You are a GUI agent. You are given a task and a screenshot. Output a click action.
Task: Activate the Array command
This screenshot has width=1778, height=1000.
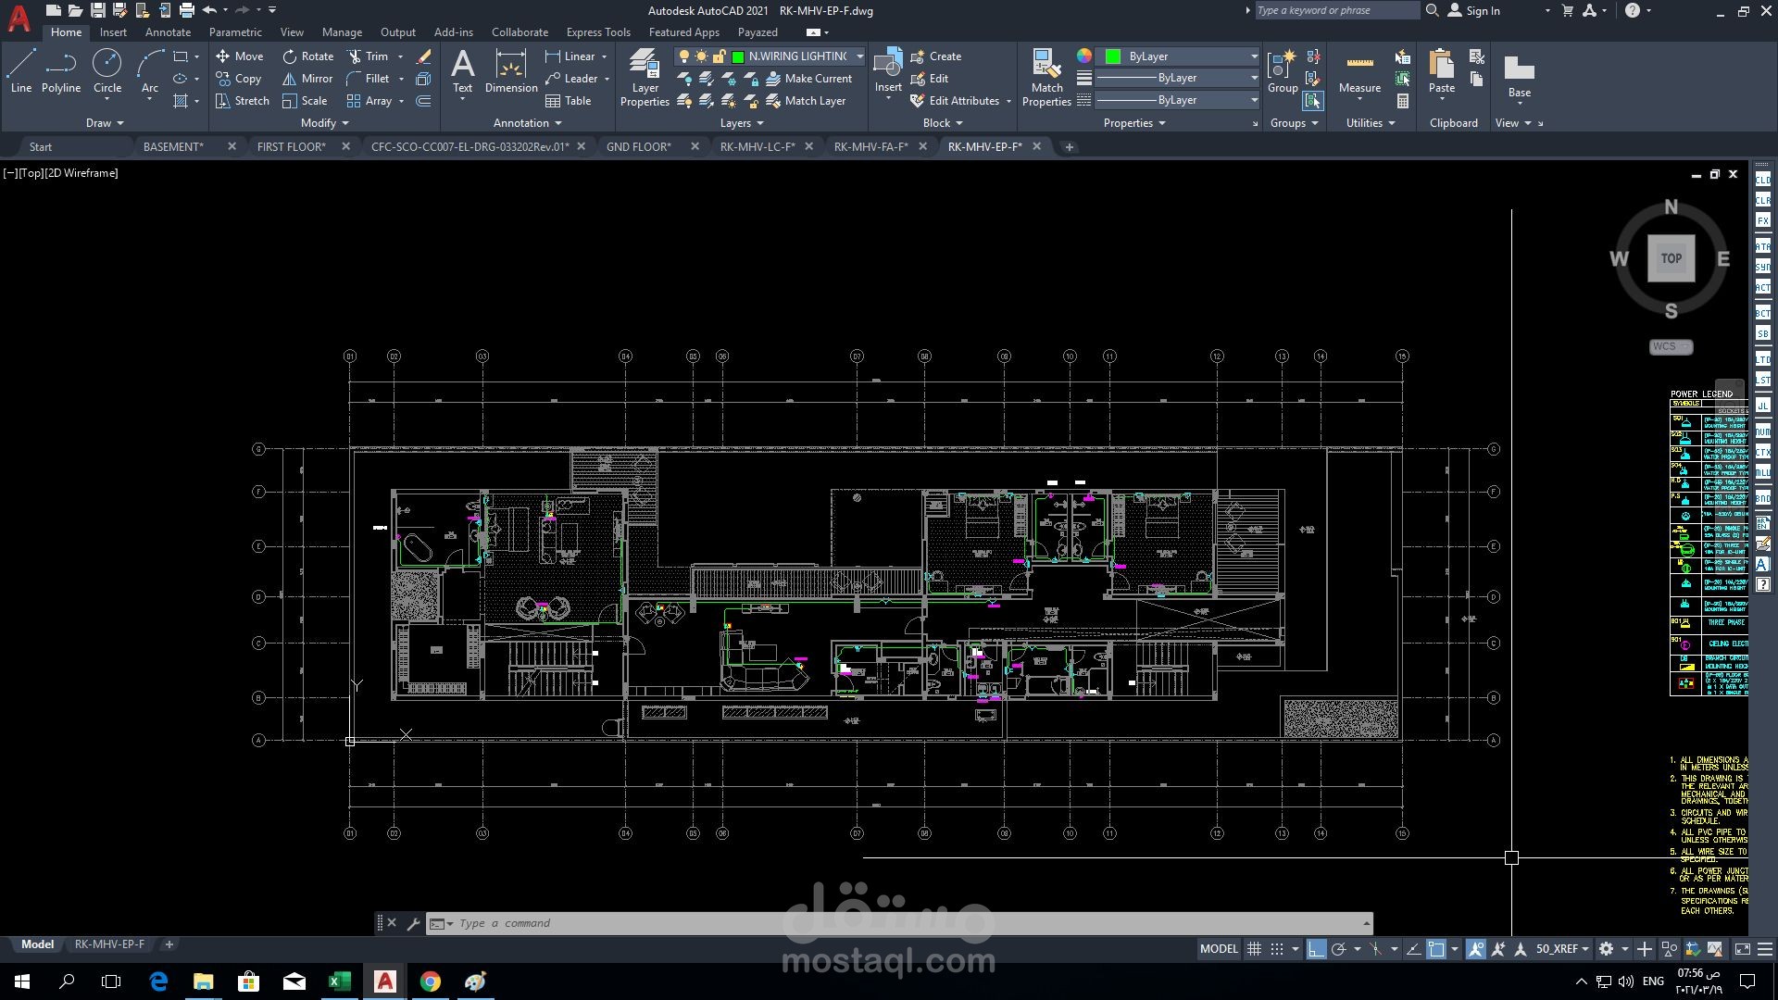[369, 101]
